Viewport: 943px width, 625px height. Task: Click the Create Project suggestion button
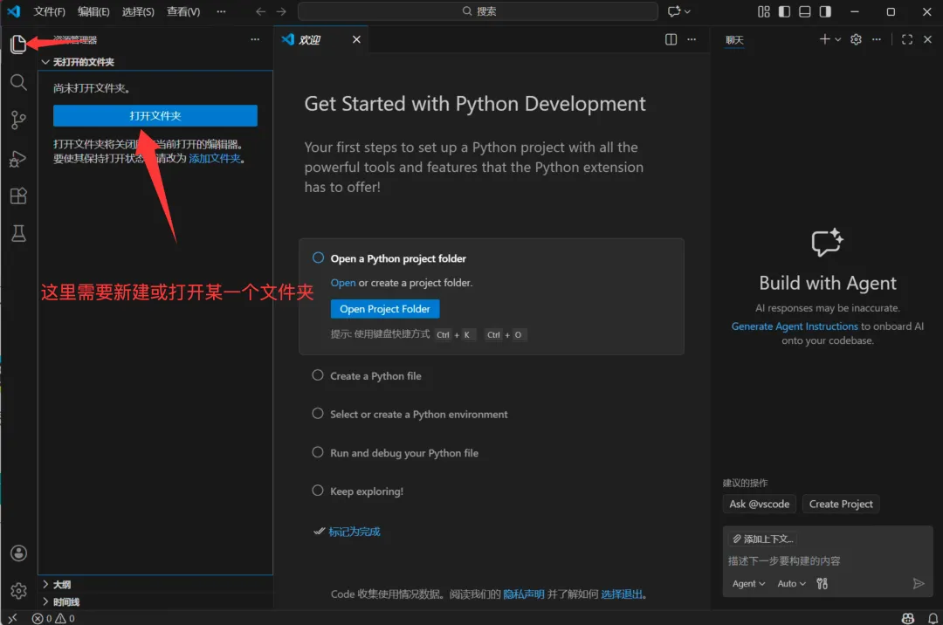[x=841, y=504]
